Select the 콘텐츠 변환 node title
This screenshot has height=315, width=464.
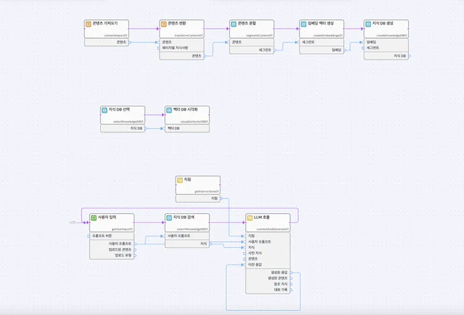[177, 23]
